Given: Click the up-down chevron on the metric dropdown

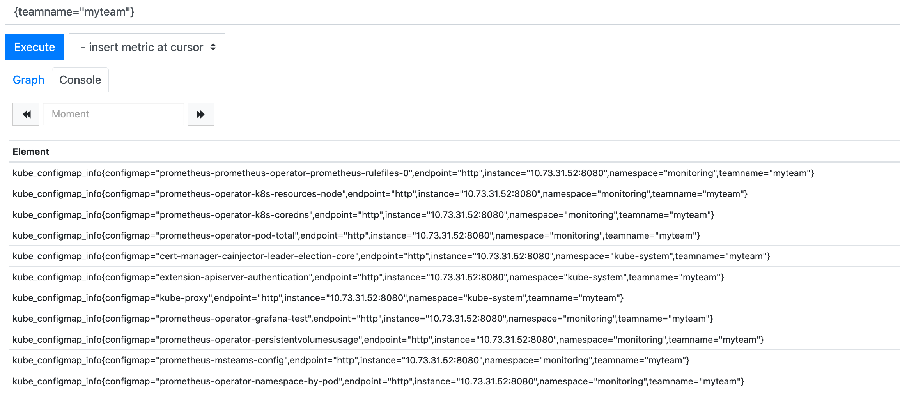Looking at the screenshot, I should (x=213, y=47).
